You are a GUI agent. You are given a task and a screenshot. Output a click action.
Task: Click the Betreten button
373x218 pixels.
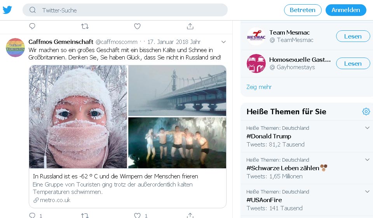303,10
